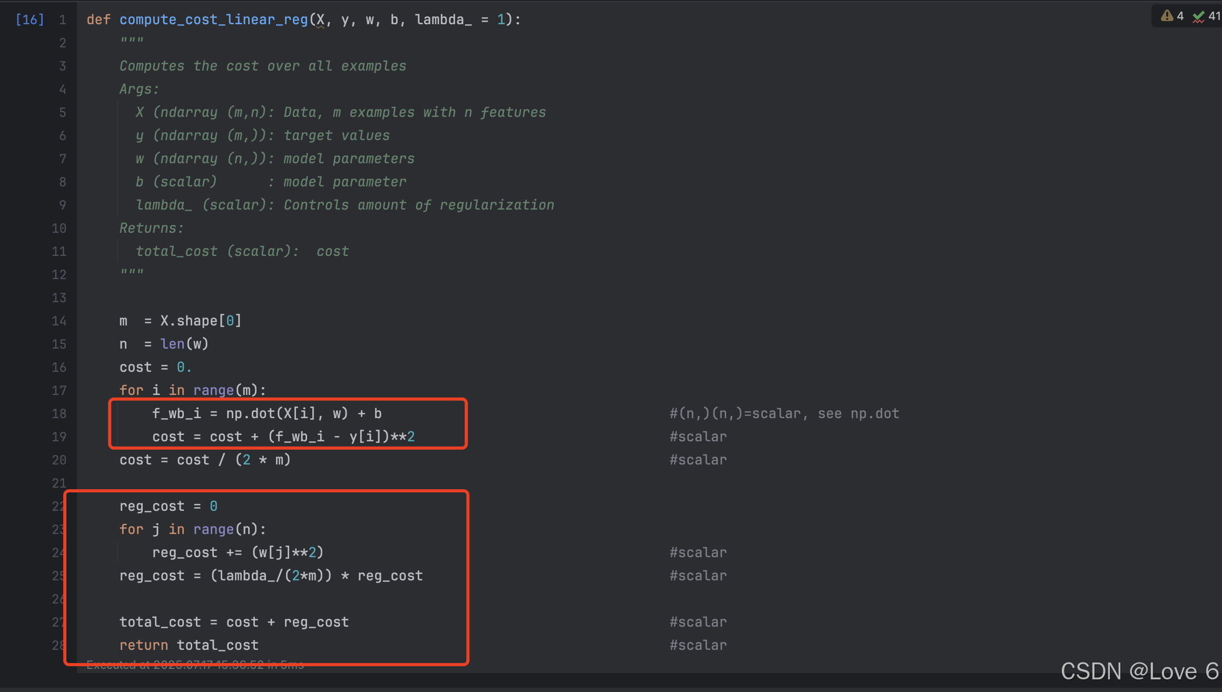
Task: Click the line 'cost = 0.'
Action: (155, 368)
